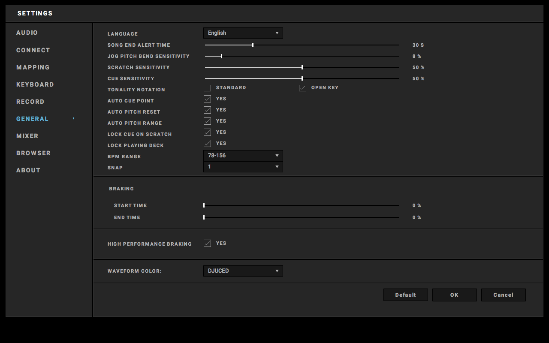The image size is (549, 343).
Task: Open the Connect settings section
Action: pos(33,50)
